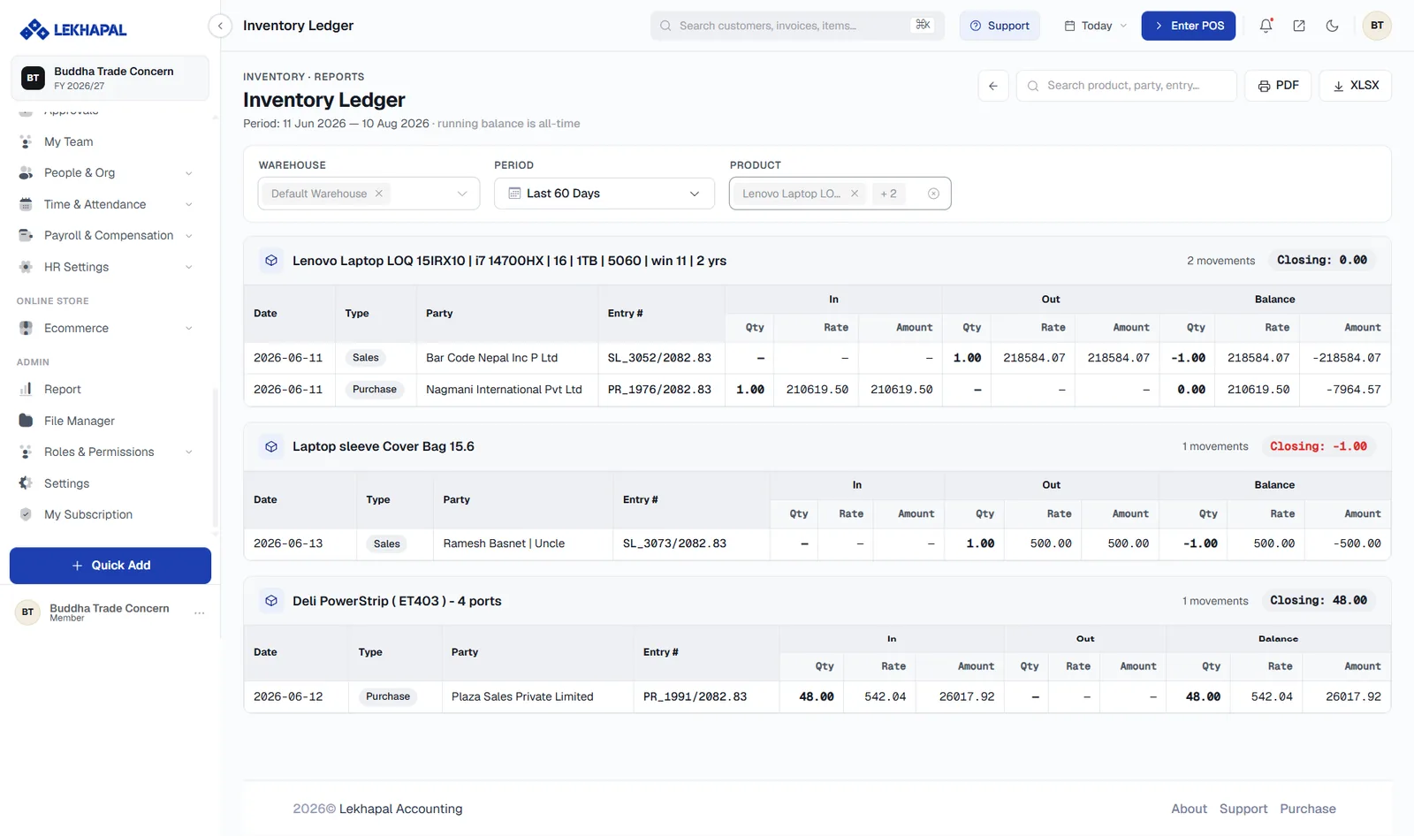Open the Last 60 Days period dropdown
The height and width of the screenshot is (836, 1414).
pos(604,194)
